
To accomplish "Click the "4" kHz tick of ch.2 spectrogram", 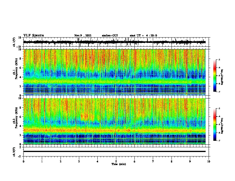I will (x=21, y=126).
